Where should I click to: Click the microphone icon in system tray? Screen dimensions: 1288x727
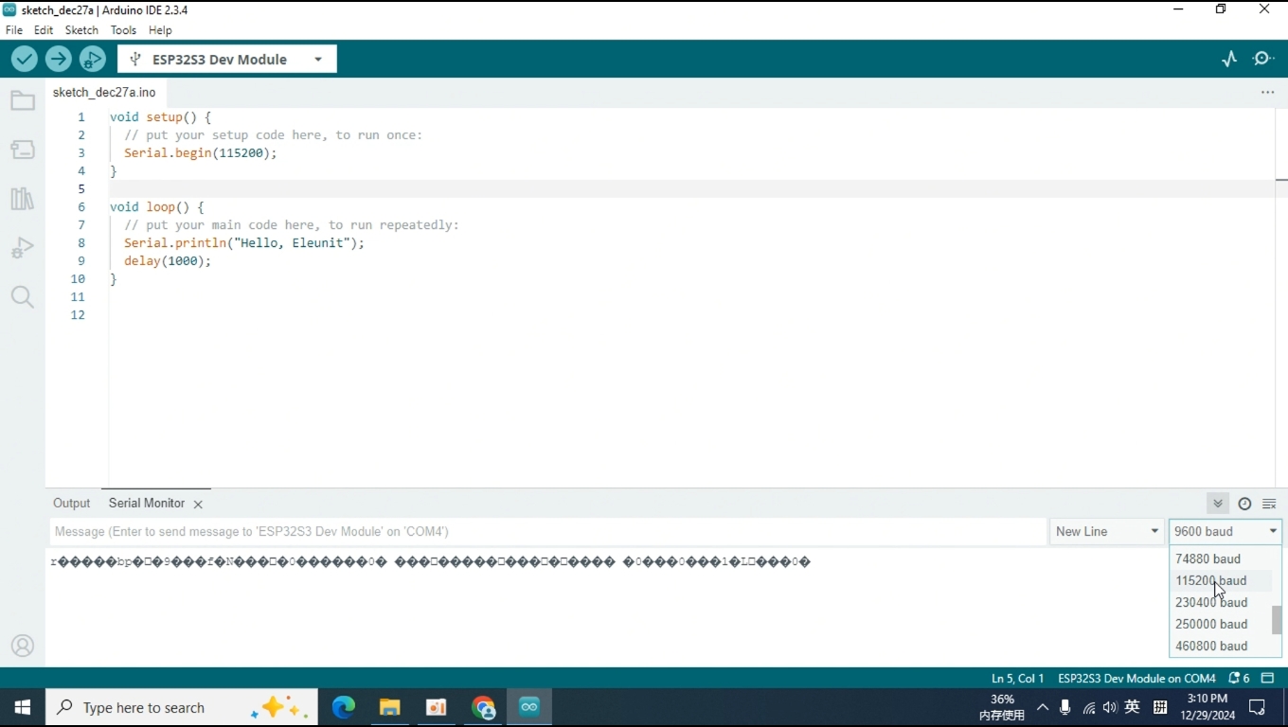click(1065, 707)
